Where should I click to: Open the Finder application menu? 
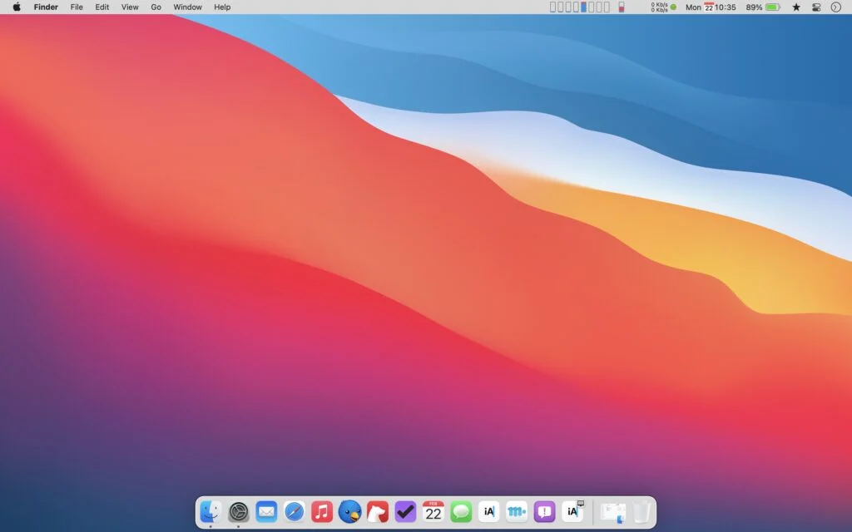[x=46, y=7]
